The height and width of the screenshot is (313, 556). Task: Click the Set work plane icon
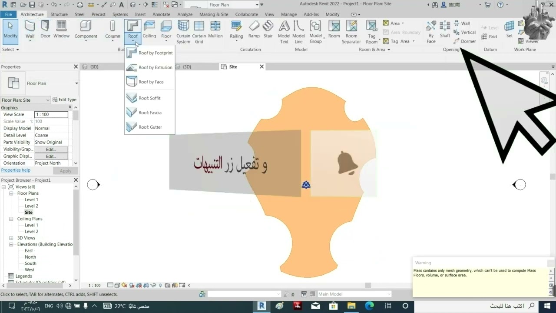509,26
